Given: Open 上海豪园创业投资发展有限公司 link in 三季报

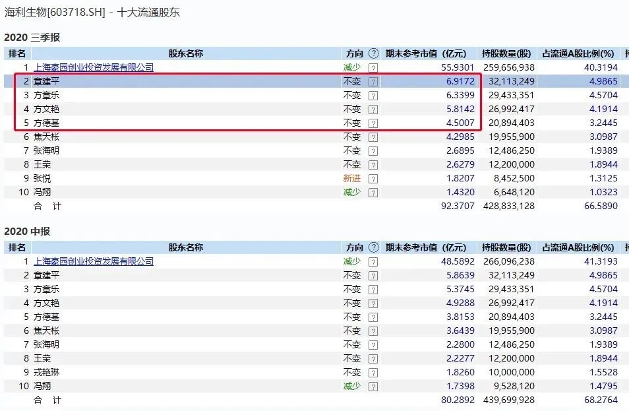Looking at the screenshot, I should click(x=94, y=67).
